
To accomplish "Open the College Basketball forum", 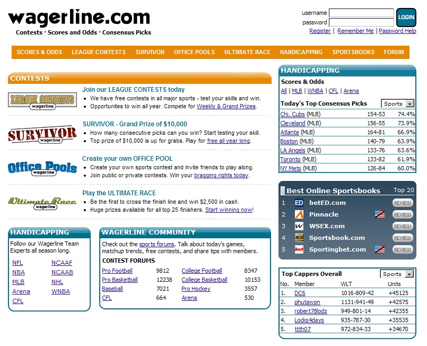I will point(204,280).
